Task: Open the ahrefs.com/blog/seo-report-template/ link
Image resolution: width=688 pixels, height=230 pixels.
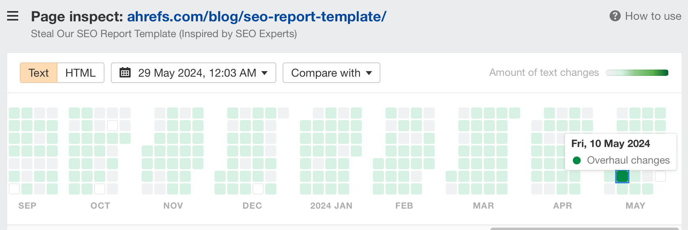Action: pos(256,16)
